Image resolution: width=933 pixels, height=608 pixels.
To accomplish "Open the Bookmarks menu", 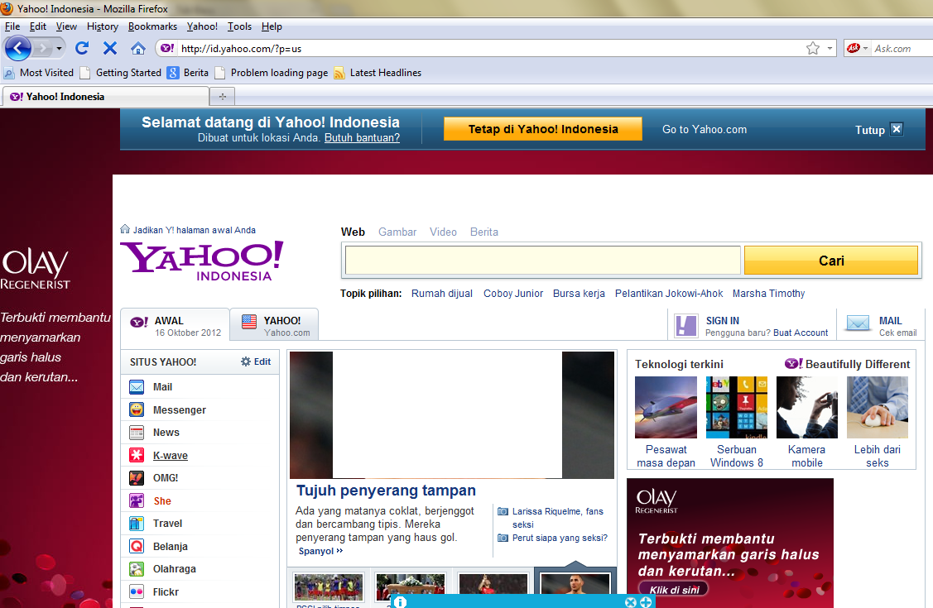I will [x=152, y=26].
